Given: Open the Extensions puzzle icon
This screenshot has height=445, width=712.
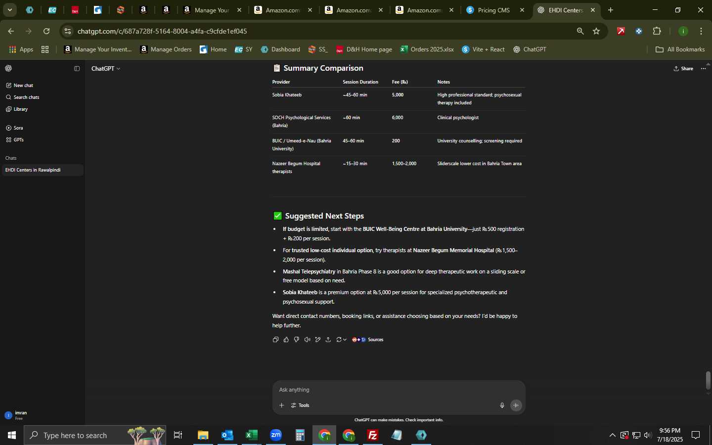Looking at the screenshot, I should 657,31.
